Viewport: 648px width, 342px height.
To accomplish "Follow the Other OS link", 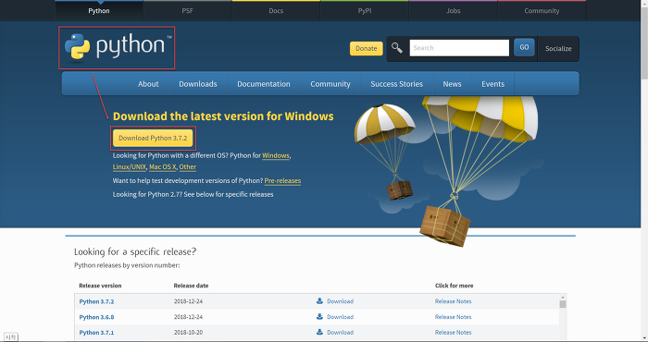I will [x=188, y=166].
